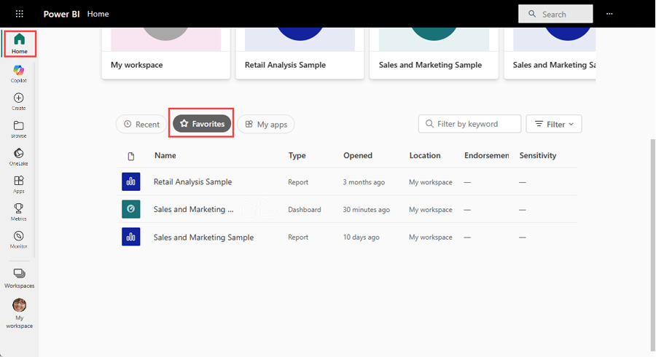Image resolution: width=656 pixels, height=357 pixels.
Task: Open Monitor in the sidebar
Action: coord(19,240)
